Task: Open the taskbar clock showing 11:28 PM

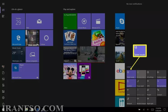Action: [158, 109]
